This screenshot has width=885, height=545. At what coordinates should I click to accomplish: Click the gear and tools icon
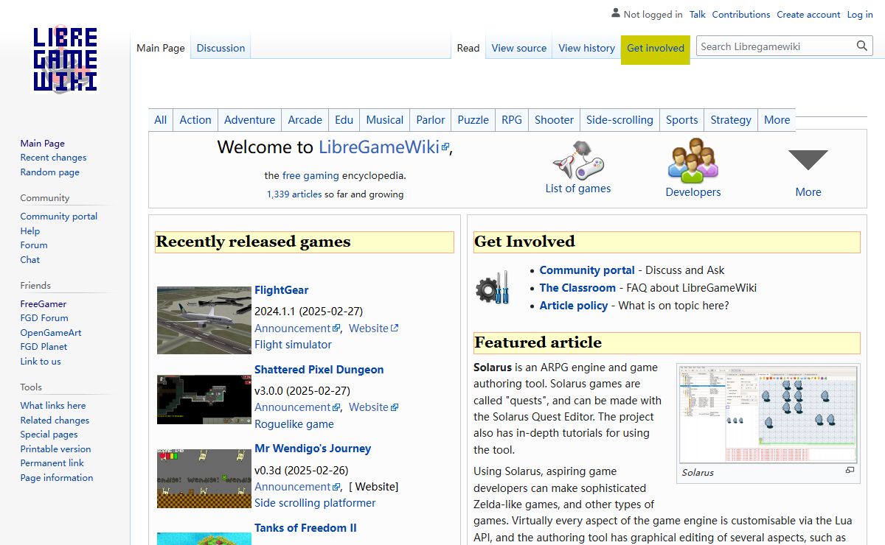[x=492, y=288]
